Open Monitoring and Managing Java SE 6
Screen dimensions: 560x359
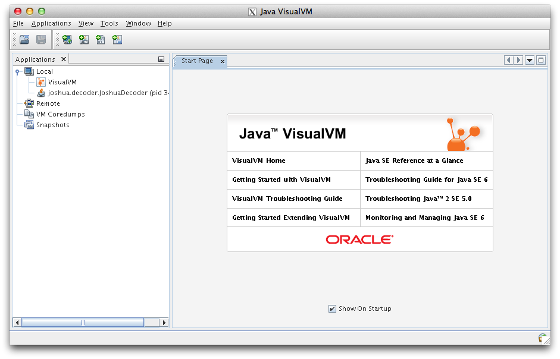pyautogui.click(x=425, y=218)
